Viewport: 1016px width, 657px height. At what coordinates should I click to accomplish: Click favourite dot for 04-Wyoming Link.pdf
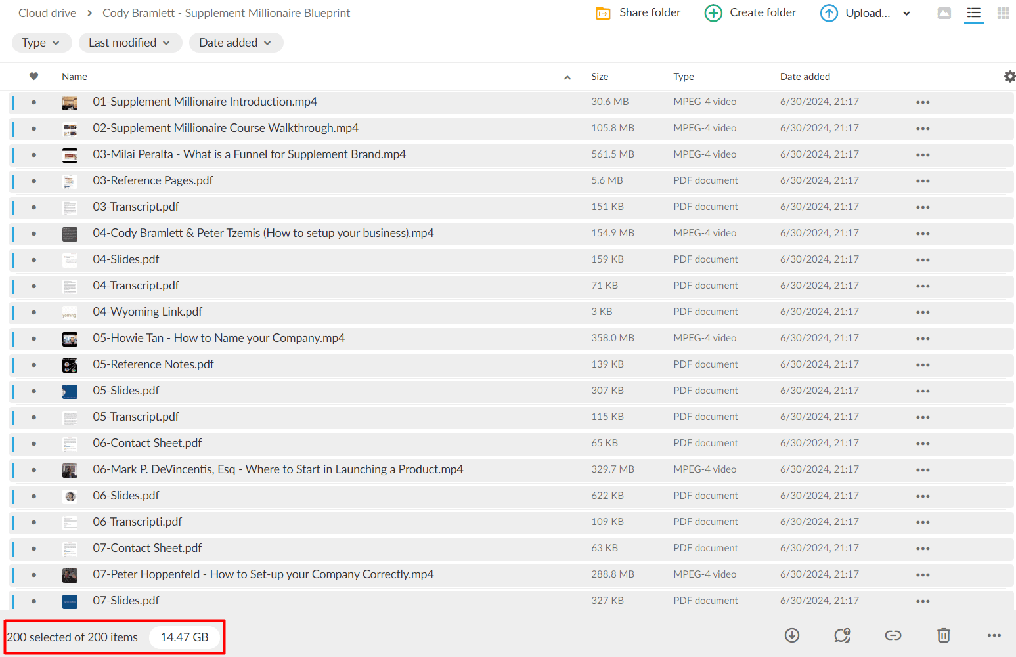pos(34,312)
